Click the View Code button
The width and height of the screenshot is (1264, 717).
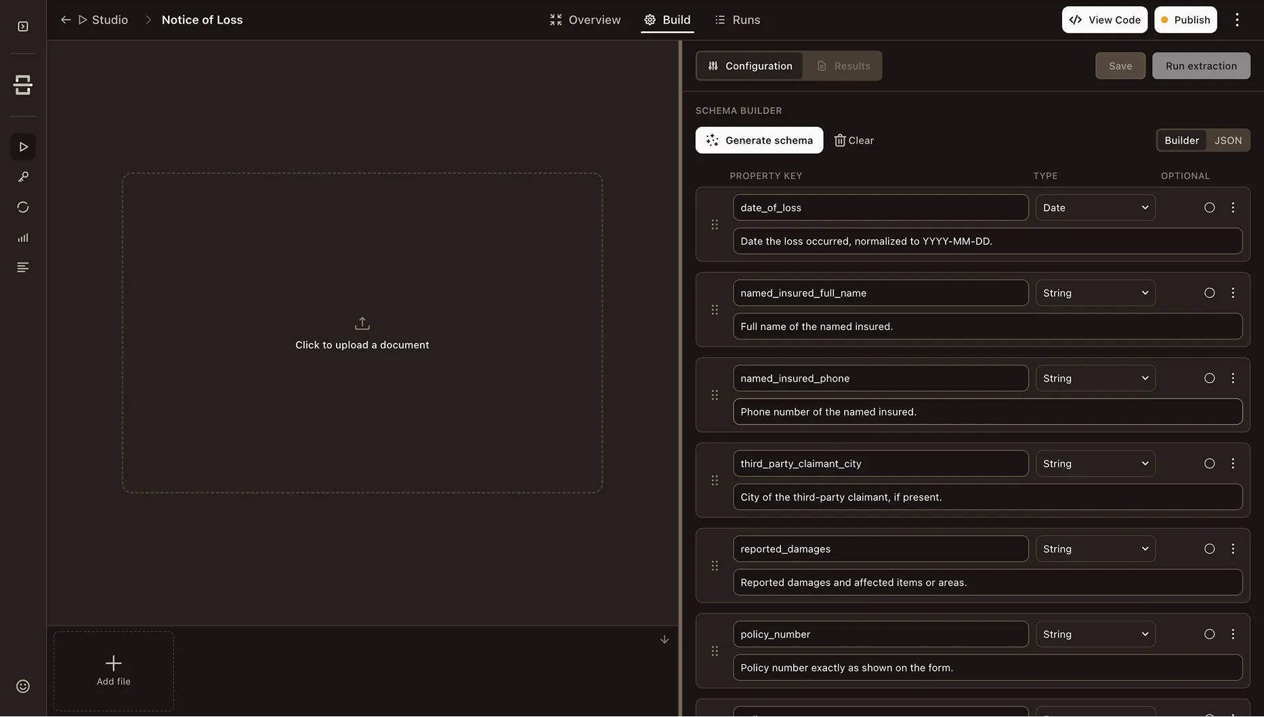(1105, 20)
